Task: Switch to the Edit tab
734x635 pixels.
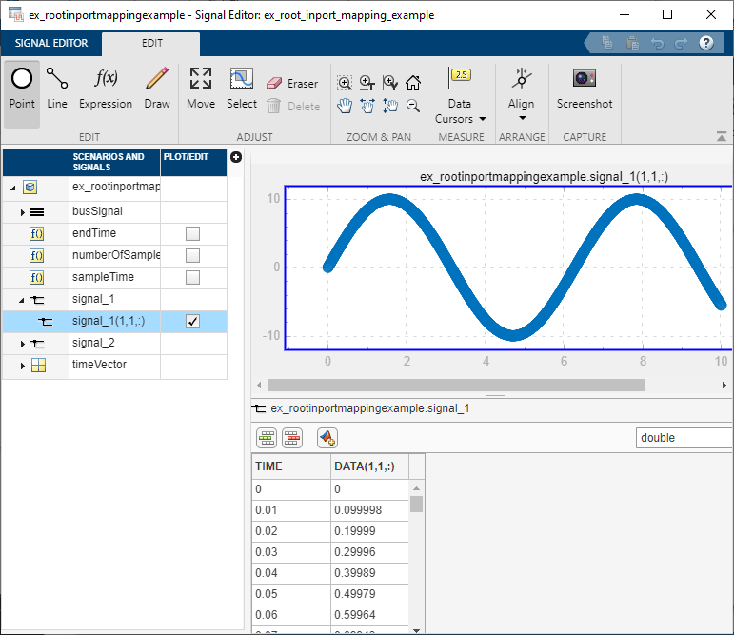Action: tap(151, 44)
